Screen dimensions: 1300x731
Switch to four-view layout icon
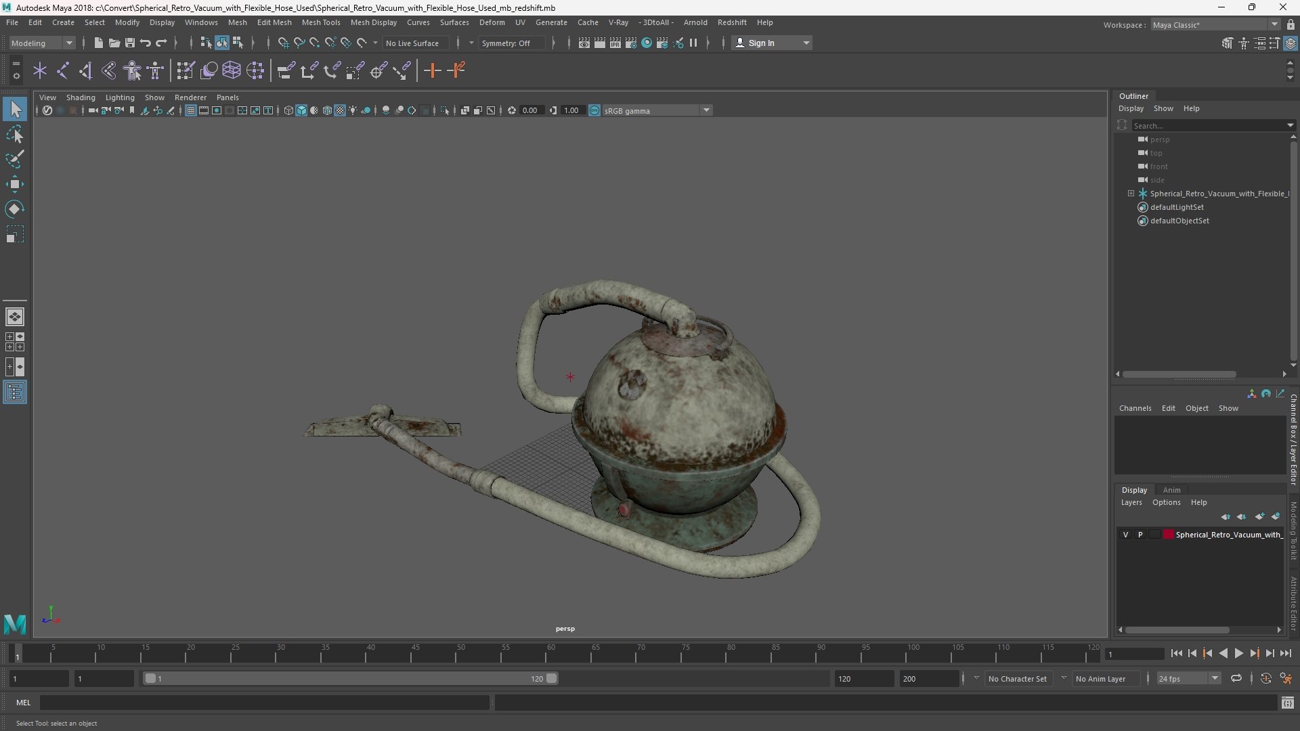(x=15, y=342)
